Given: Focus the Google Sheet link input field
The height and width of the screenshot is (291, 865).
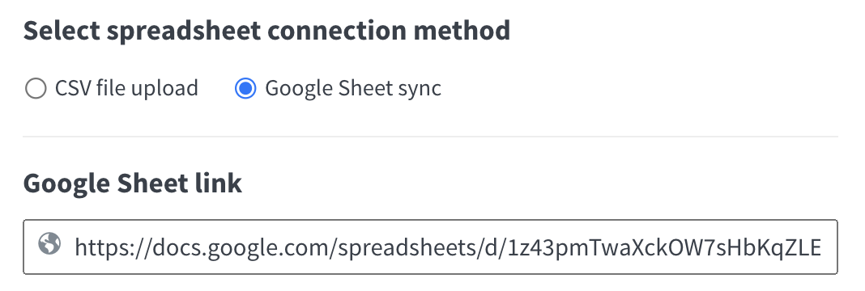Looking at the screenshot, I should click(430, 247).
